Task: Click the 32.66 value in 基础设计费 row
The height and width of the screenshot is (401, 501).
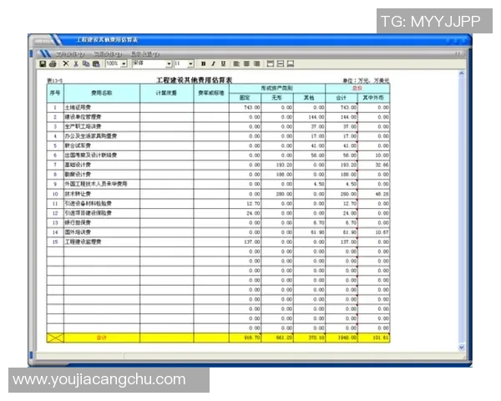Action: coord(374,165)
